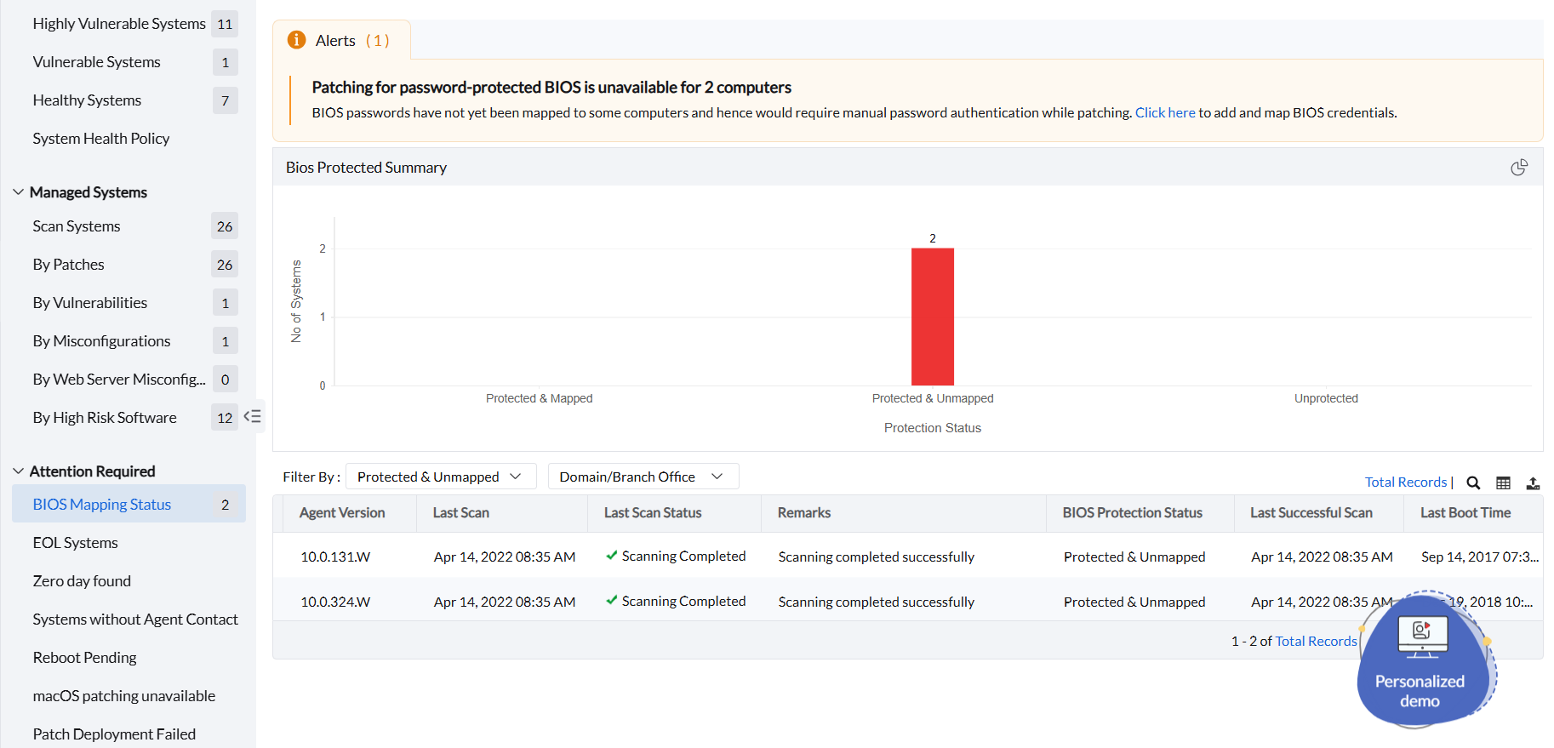Collapse the Attention Required section
This screenshot has width=1554, height=748.
pos(19,471)
